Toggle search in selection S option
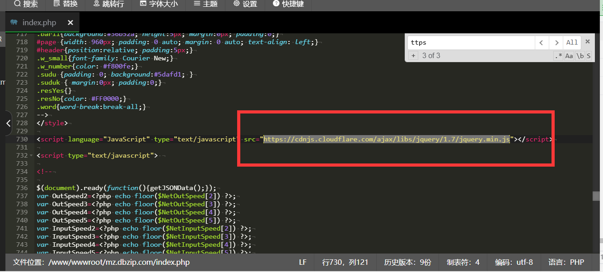Screen dimensions: 603x272 coord(589,56)
